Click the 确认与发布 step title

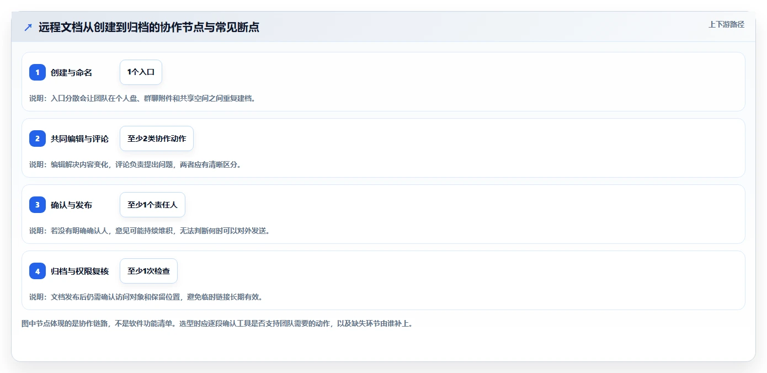click(x=71, y=205)
